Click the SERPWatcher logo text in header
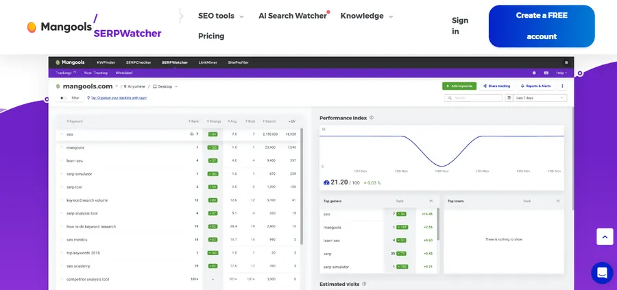 pos(128,34)
